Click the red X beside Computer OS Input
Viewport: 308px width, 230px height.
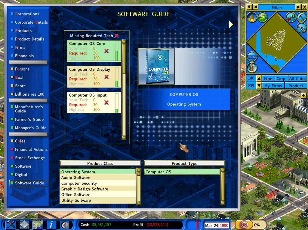point(106,103)
